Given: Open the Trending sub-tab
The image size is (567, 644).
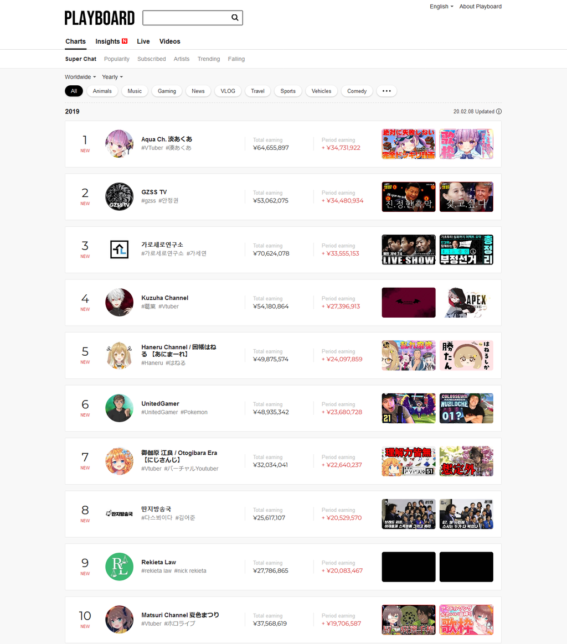Looking at the screenshot, I should click(209, 59).
